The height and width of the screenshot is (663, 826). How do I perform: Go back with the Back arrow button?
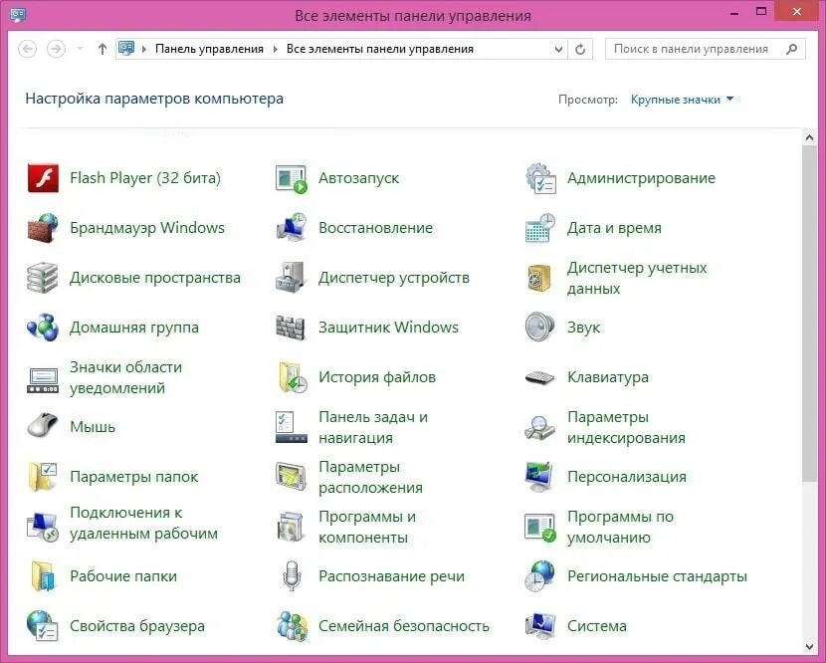(28, 49)
